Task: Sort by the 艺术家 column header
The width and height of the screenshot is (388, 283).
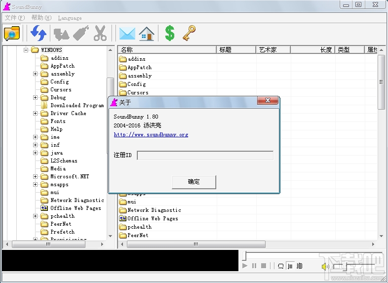Action: (273, 50)
